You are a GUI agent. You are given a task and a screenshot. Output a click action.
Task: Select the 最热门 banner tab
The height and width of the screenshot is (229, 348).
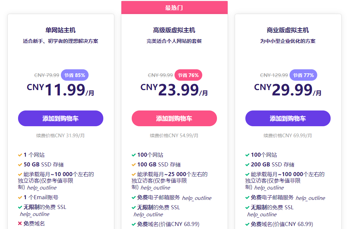[x=174, y=8]
